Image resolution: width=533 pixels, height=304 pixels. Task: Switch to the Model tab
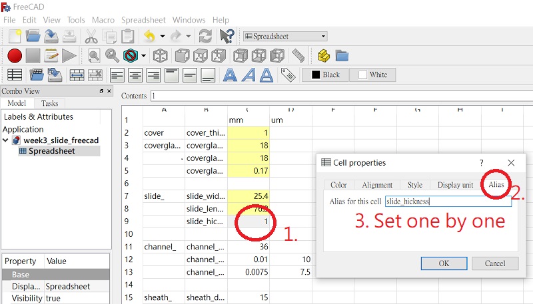[x=17, y=103]
